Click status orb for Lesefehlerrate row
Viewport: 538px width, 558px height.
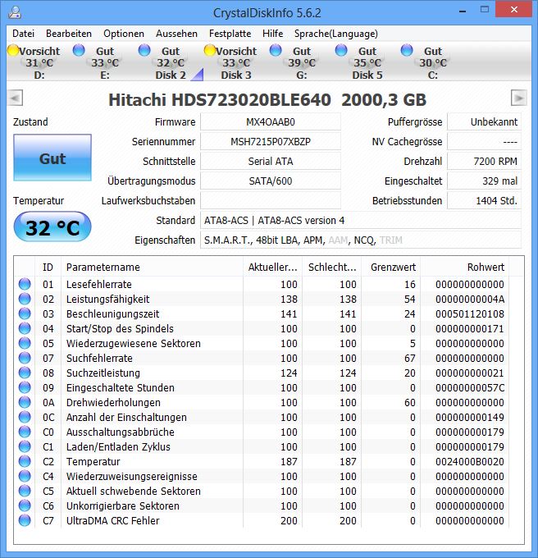click(25, 285)
